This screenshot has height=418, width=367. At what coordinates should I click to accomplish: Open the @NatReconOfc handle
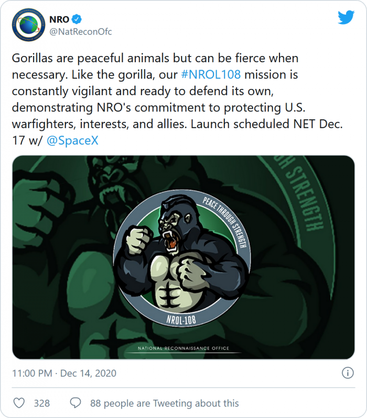coord(80,32)
